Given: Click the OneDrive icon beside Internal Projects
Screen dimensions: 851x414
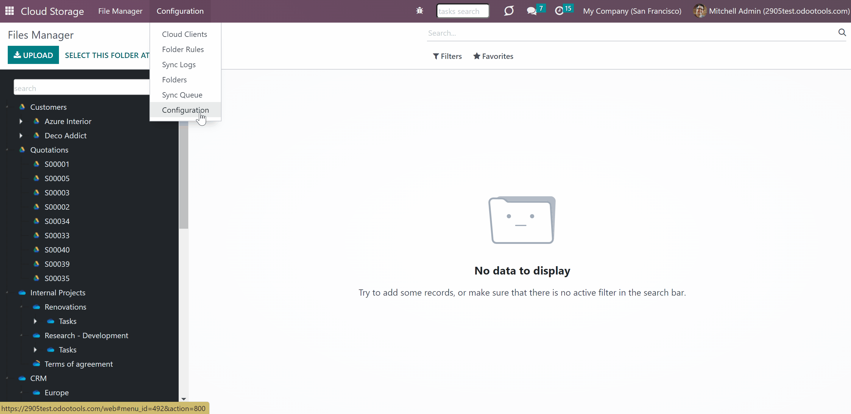Looking at the screenshot, I should (x=22, y=293).
